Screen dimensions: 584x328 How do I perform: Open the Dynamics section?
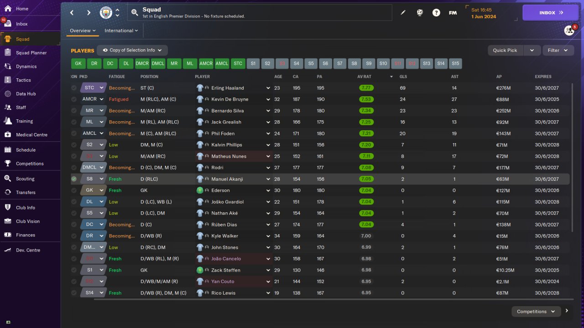click(x=30, y=67)
